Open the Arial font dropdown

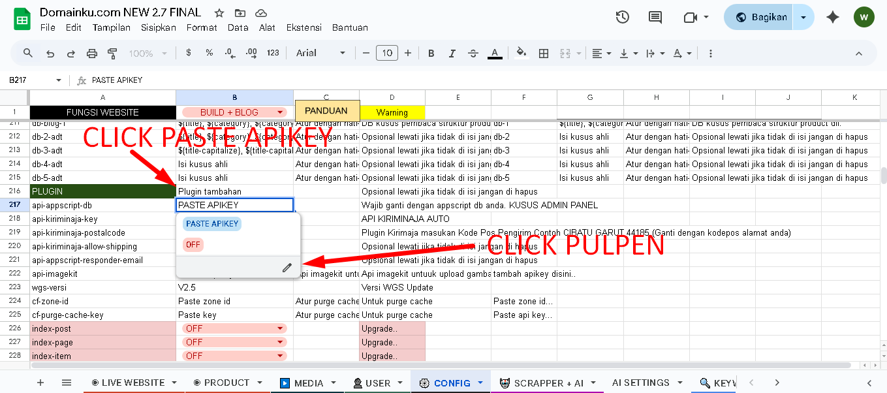click(x=321, y=53)
